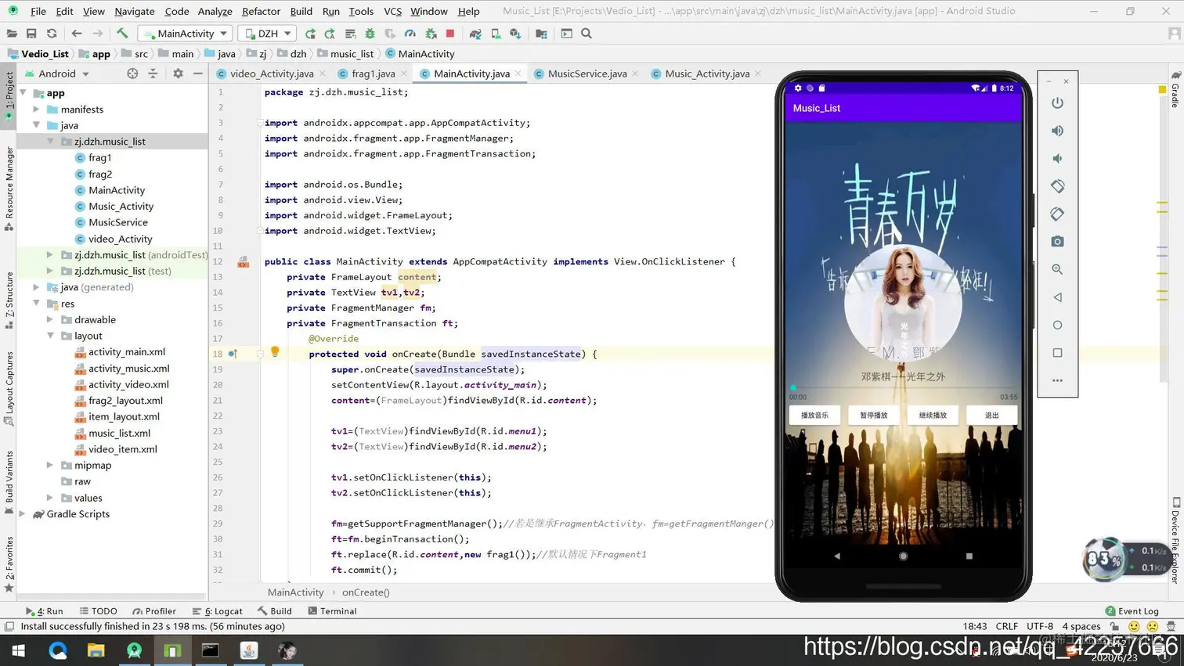
Task: Click emulator volume down icon
Action: pos(1057,158)
